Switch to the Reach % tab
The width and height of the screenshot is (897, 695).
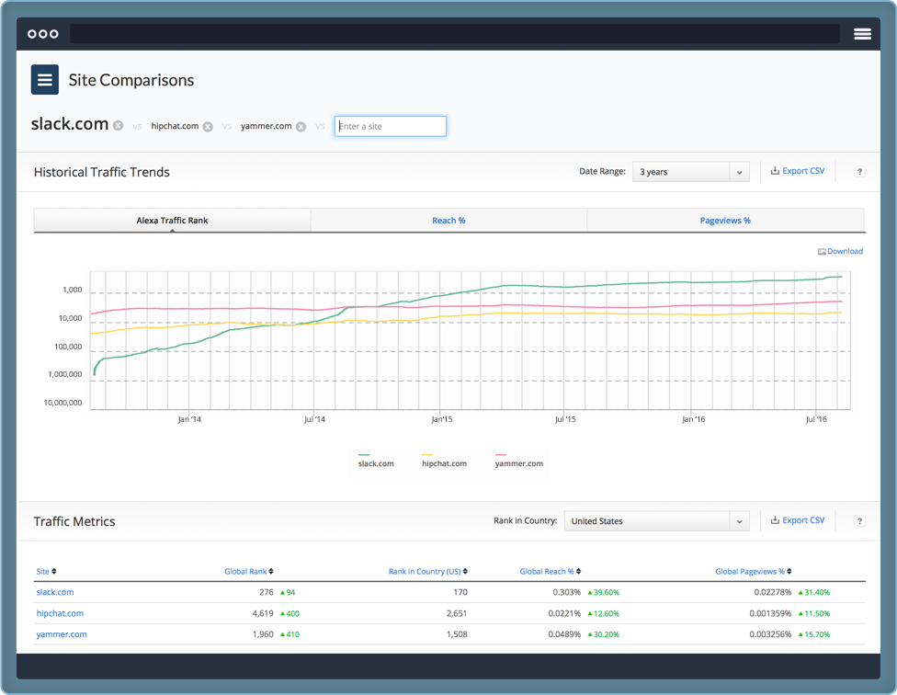pos(448,221)
